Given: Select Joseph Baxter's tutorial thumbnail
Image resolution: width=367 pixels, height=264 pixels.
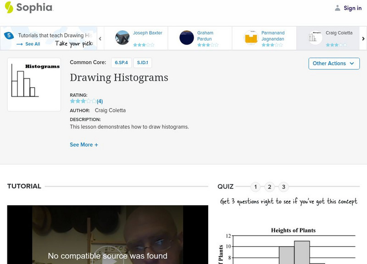Looking at the screenshot, I should (122, 38).
